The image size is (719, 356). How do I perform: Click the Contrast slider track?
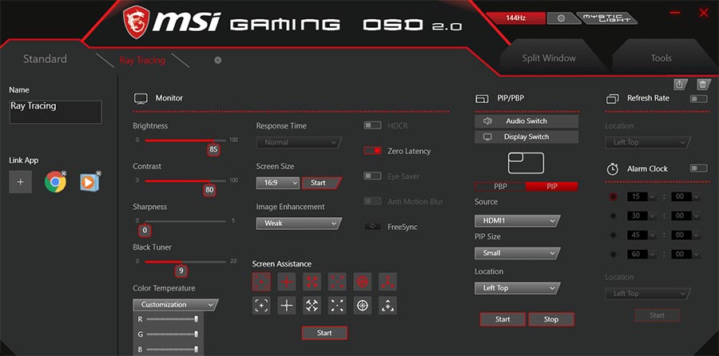[185, 180]
